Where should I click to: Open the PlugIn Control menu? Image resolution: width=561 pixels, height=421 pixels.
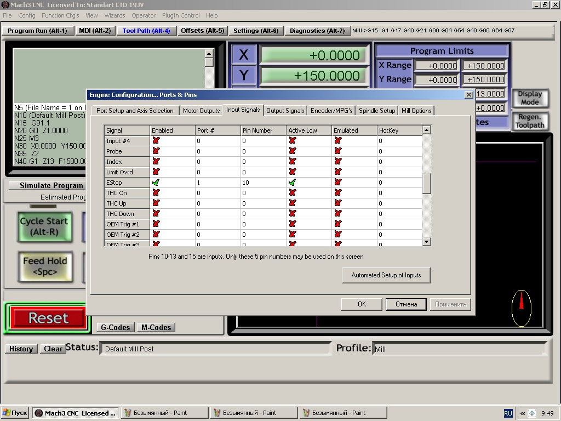(x=181, y=15)
